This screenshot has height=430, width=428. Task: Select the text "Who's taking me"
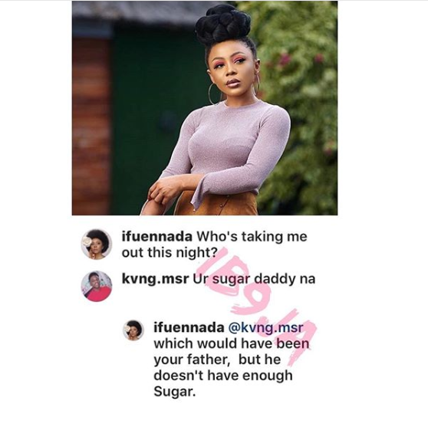[x=252, y=236]
